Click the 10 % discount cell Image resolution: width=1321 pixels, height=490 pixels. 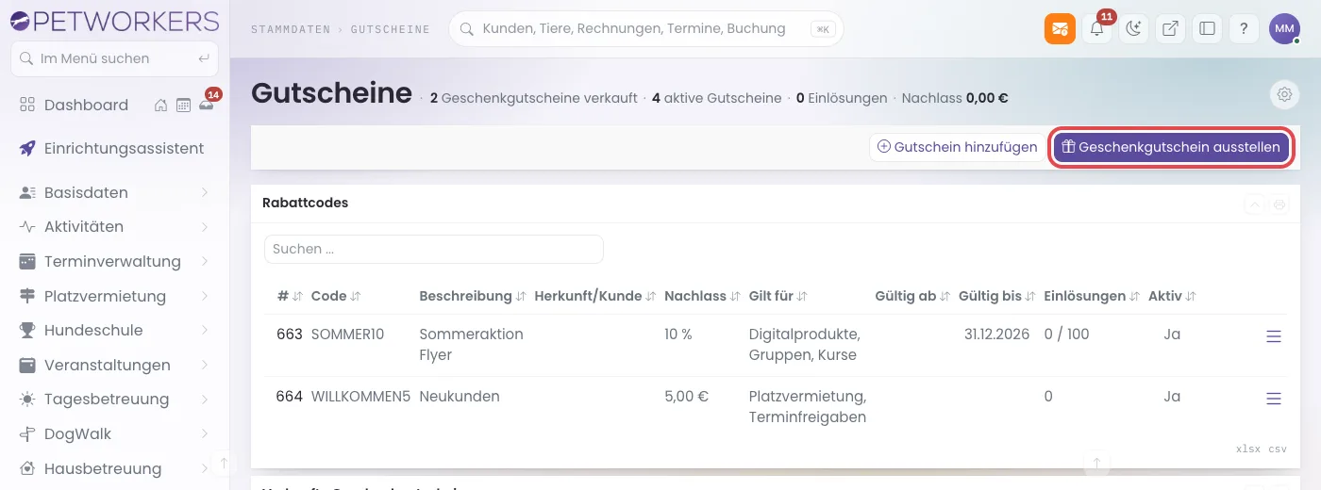pyautogui.click(x=678, y=335)
